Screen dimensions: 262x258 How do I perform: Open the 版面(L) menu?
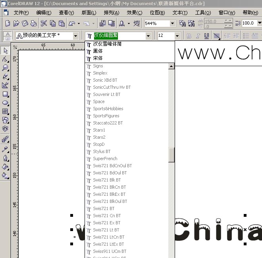coord(89,13)
